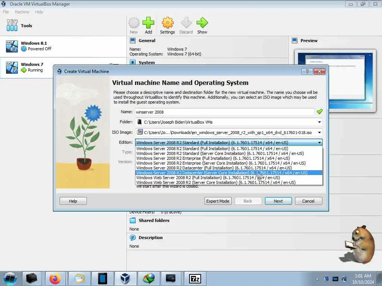Click the Show green arrow icon
The height and width of the screenshot is (286, 382).
pos(202,23)
